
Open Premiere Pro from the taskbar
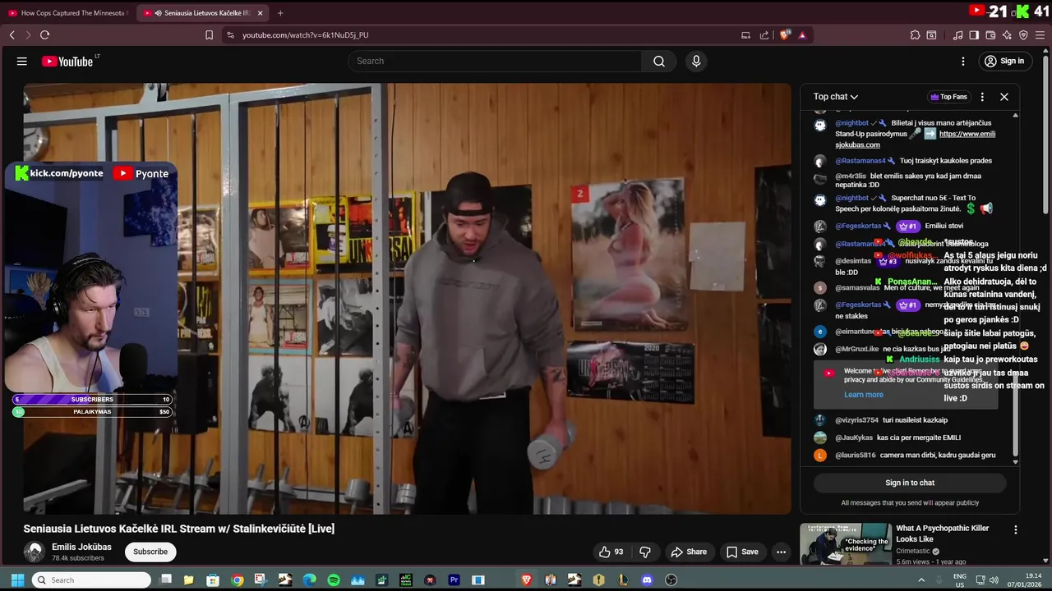click(x=454, y=580)
